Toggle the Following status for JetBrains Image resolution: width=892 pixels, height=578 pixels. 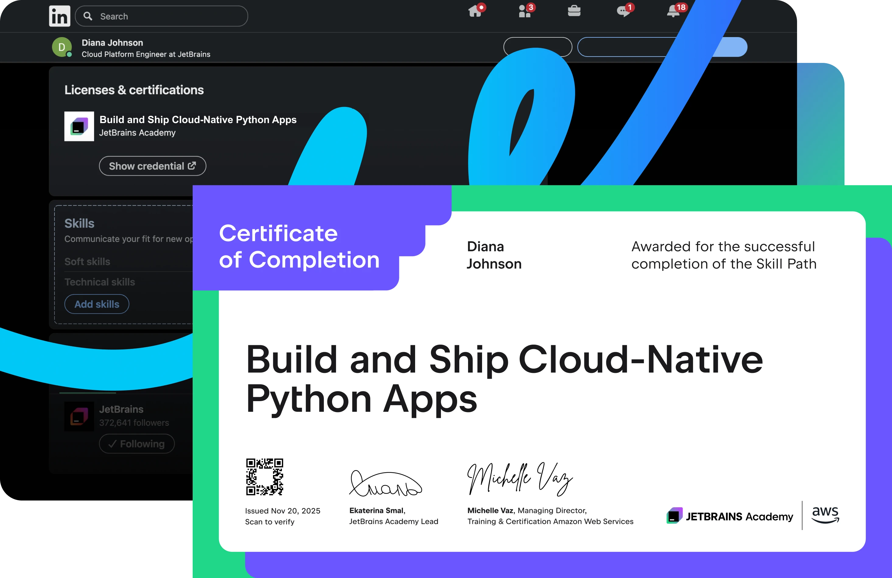tap(136, 444)
